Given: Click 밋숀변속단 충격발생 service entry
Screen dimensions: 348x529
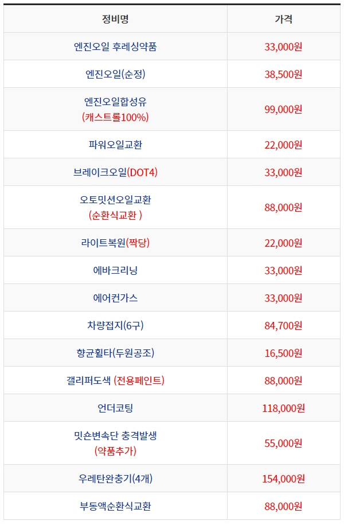Looking at the screenshot, I should point(115,436).
